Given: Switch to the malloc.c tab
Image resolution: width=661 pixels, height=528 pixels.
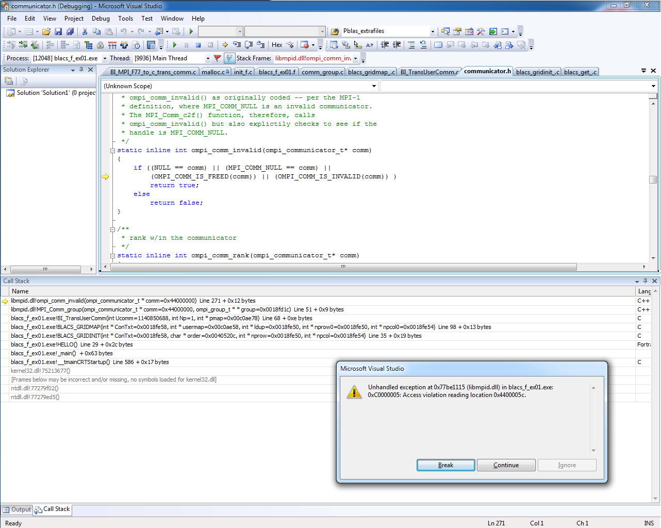Looking at the screenshot, I should coord(215,72).
